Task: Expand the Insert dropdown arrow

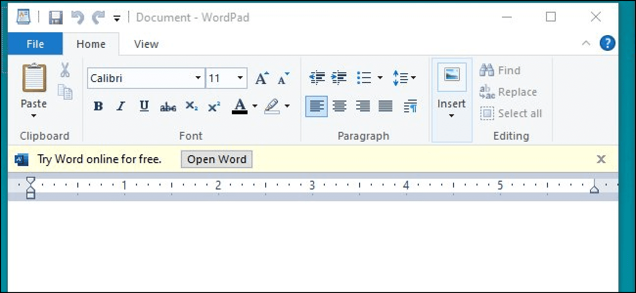Action: (x=452, y=116)
